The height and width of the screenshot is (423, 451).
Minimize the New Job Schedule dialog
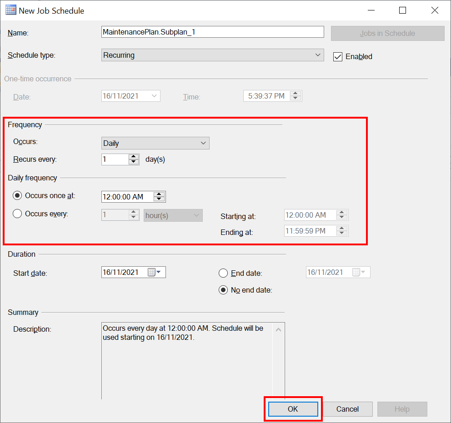[371, 10]
